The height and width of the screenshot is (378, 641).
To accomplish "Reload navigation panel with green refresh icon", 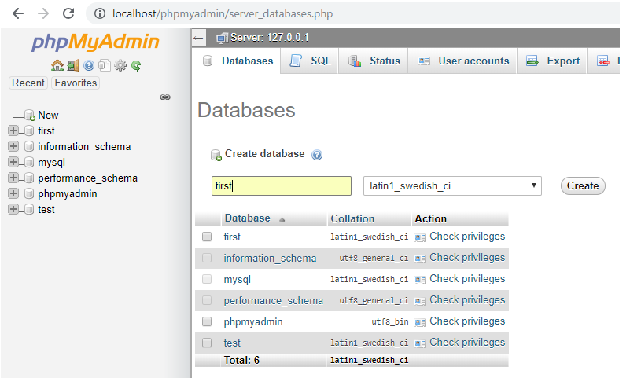I will click(x=136, y=66).
